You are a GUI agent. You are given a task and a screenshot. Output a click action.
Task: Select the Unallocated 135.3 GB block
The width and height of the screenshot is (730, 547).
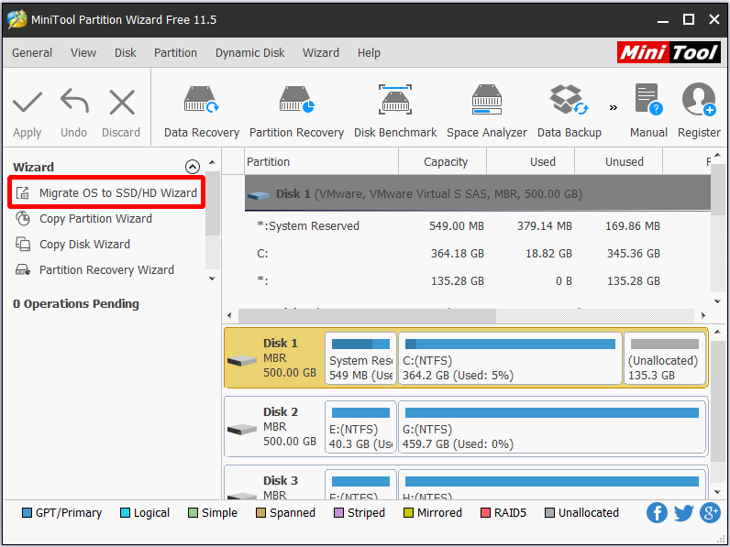pyautogui.click(x=664, y=358)
